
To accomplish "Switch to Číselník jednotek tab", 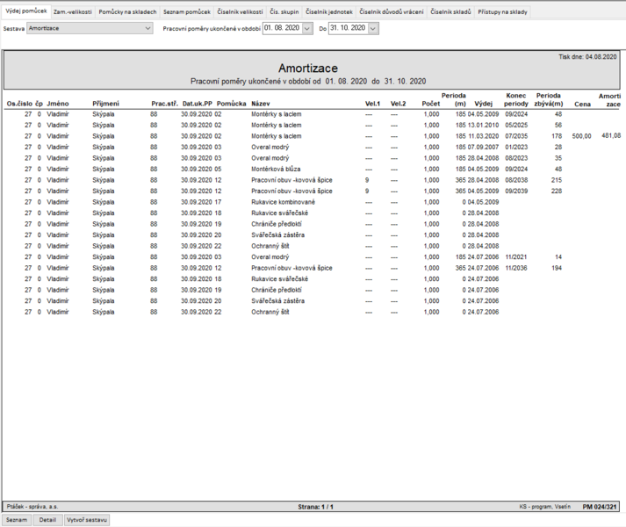I will [329, 12].
